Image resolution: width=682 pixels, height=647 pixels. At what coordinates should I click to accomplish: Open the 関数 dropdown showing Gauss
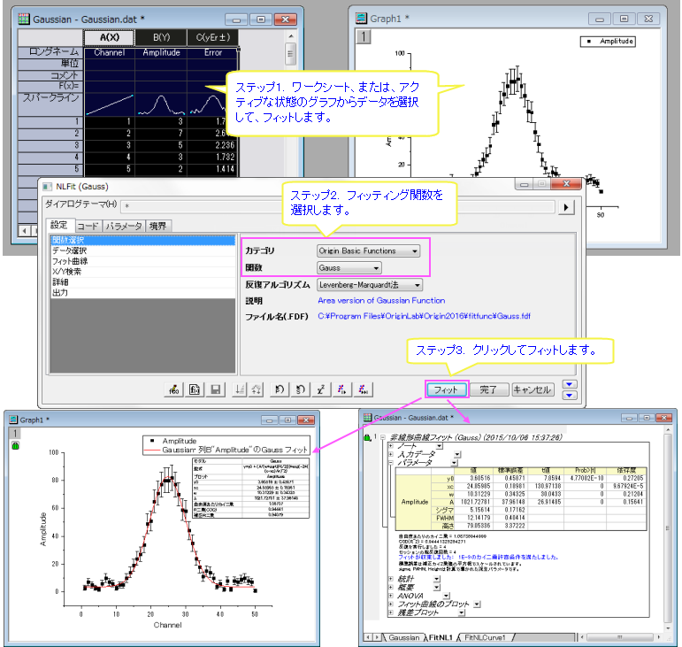click(x=349, y=268)
